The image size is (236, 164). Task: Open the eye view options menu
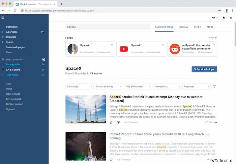(215, 18)
